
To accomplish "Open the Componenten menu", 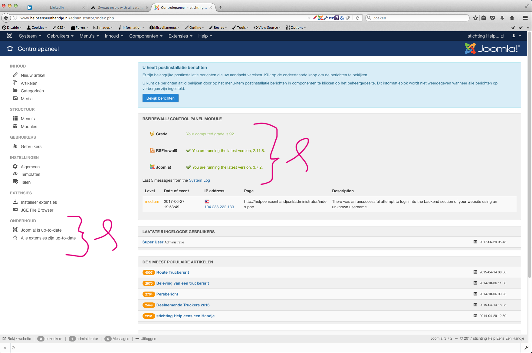I will click(146, 36).
